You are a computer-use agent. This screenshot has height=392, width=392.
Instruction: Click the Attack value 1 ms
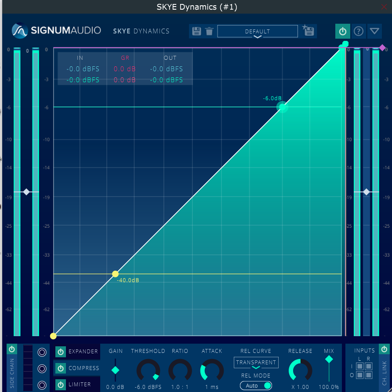pyautogui.click(x=212, y=387)
